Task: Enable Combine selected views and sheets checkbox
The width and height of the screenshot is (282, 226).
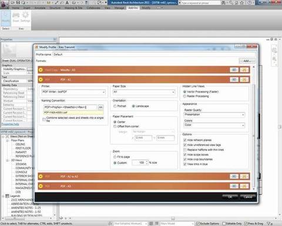Action: point(44,119)
